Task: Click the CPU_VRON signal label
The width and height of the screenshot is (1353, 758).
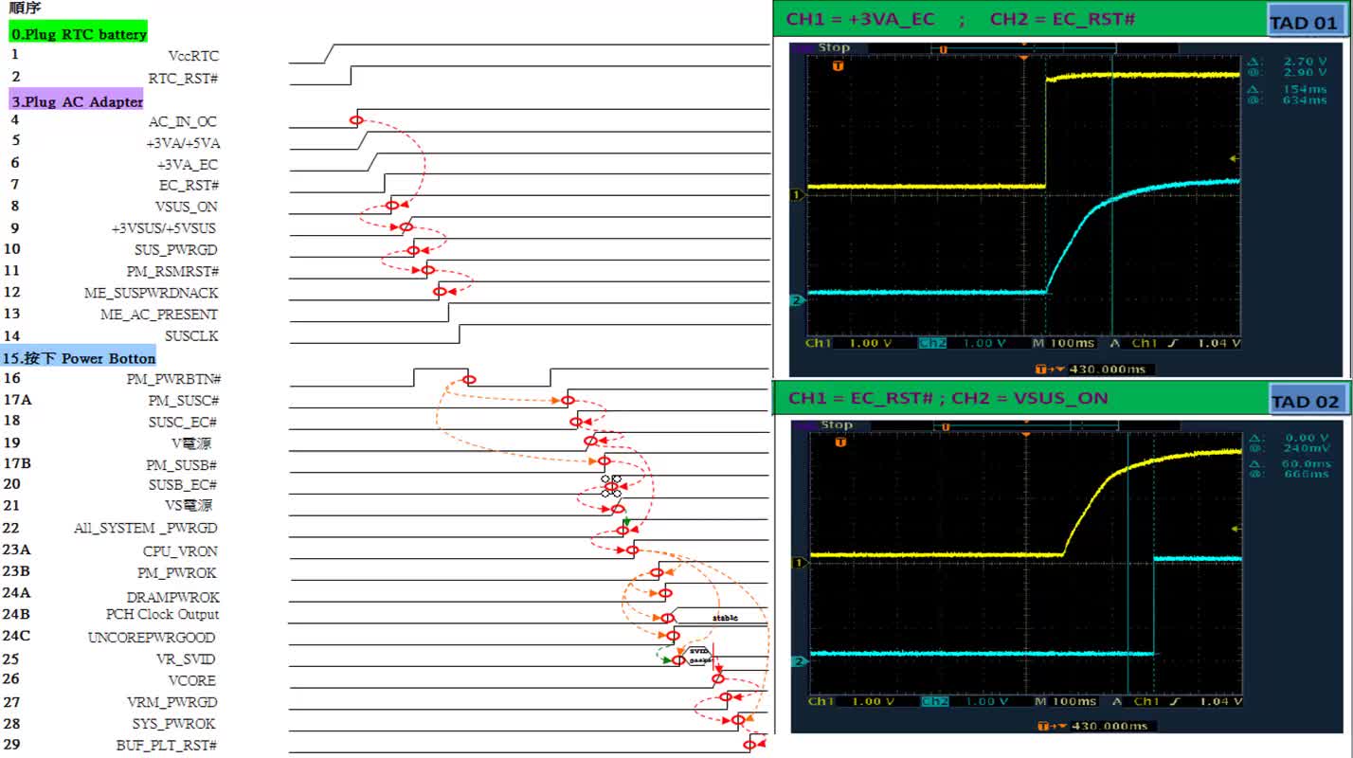Action: click(180, 550)
